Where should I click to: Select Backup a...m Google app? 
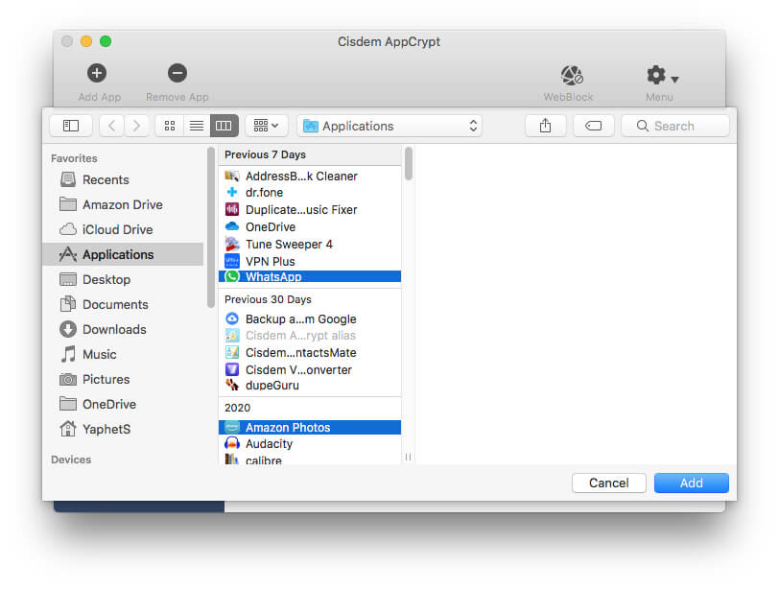coord(310,318)
